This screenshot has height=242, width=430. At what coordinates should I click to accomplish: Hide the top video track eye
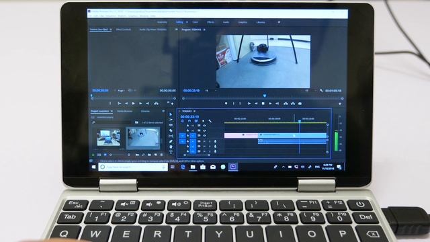pyautogui.click(x=204, y=126)
